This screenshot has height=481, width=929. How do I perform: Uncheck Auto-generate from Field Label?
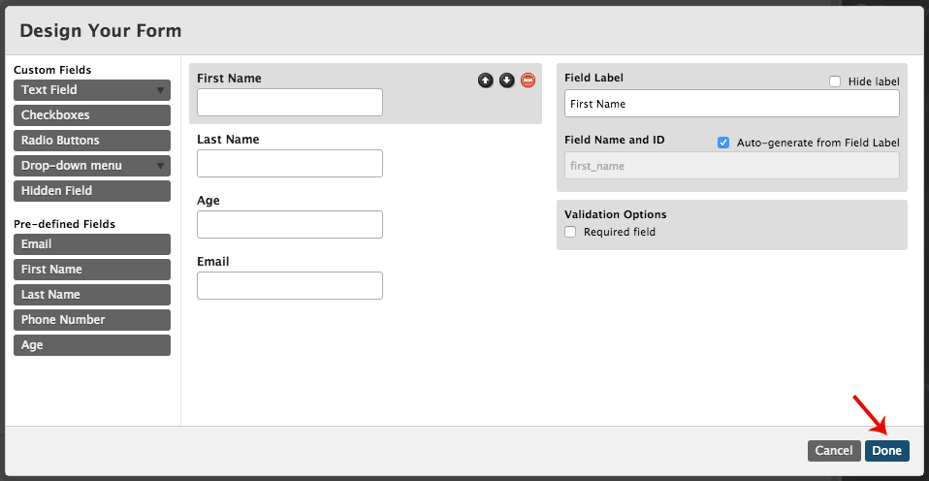(x=723, y=143)
